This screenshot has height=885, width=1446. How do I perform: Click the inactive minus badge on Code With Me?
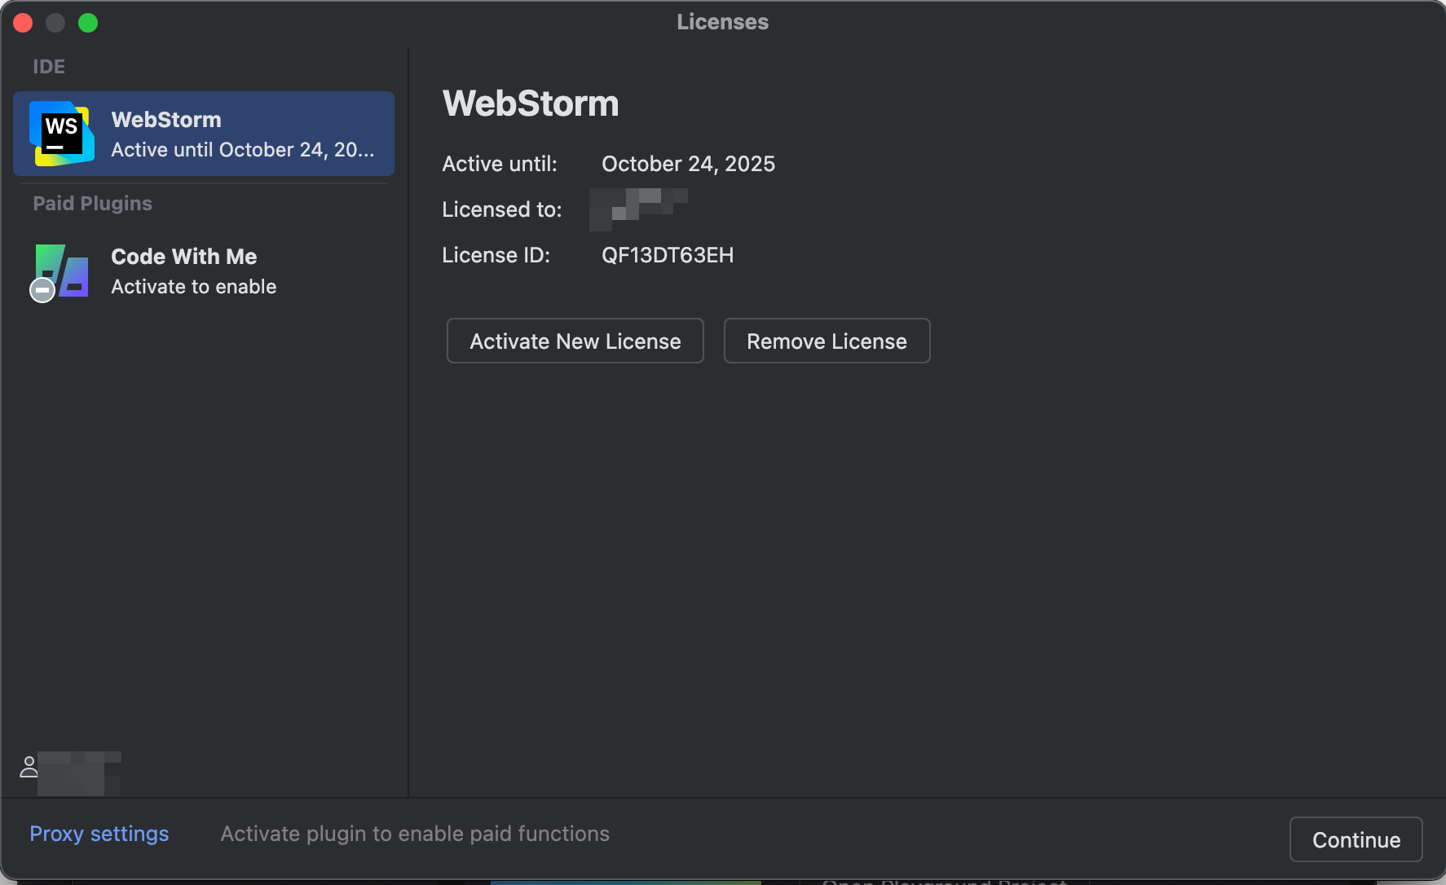(42, 290)
